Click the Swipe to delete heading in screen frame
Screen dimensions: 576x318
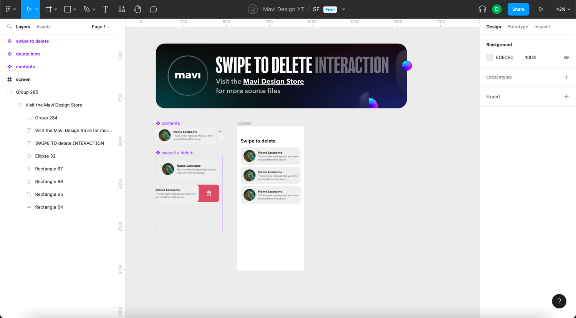258,141
